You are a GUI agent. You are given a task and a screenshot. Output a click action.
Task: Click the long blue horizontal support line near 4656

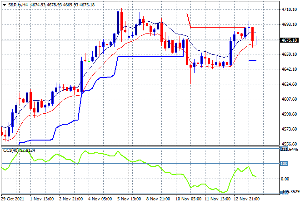click(151, 57)
